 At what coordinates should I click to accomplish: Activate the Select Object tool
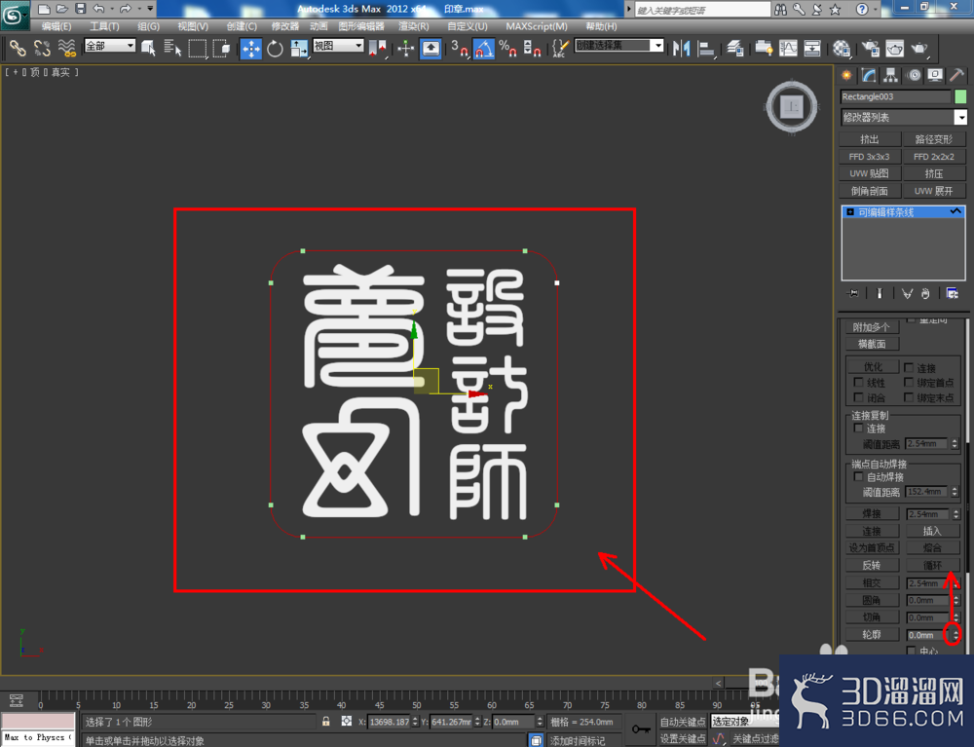(x=148, y=48)
